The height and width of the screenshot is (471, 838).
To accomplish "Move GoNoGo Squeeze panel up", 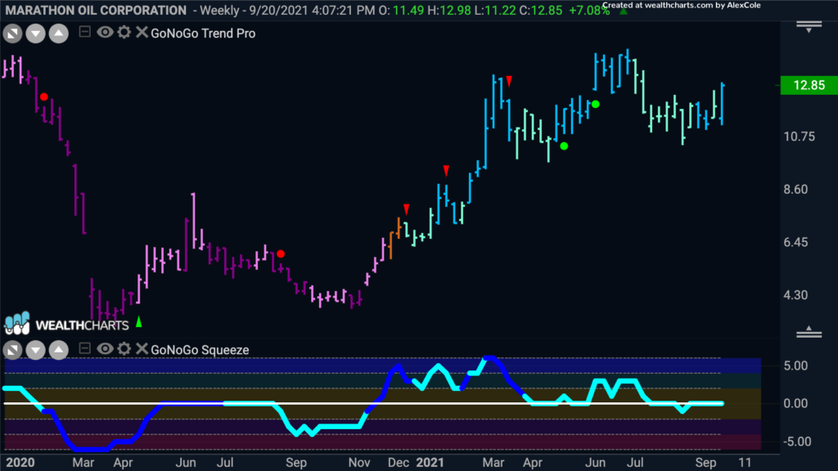I will (59, 350).
